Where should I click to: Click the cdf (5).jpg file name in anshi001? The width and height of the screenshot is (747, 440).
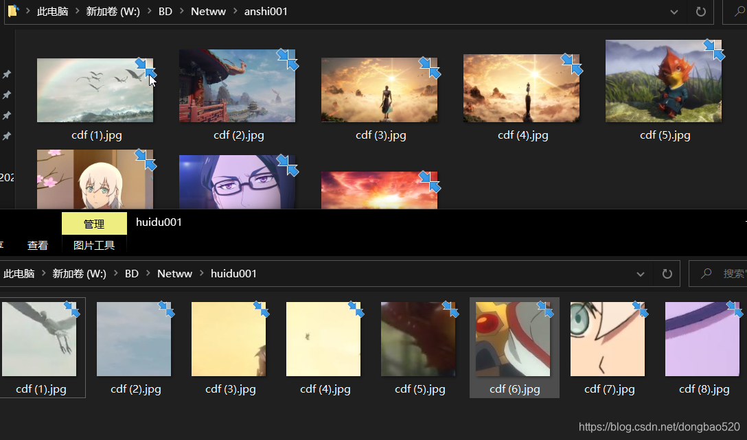pyautogui.click(x=665, y=135)
